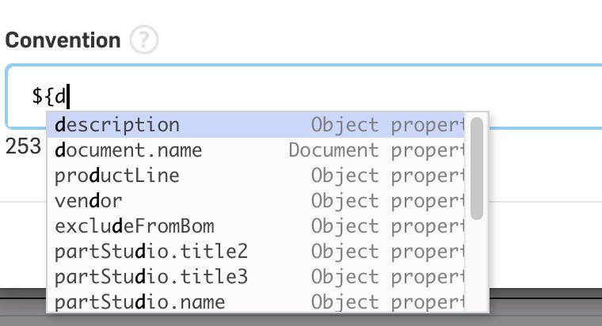
Task: Pick partStudio.title3 from the autocomplete
Action: pyautogui.click(x=151, y=277)
